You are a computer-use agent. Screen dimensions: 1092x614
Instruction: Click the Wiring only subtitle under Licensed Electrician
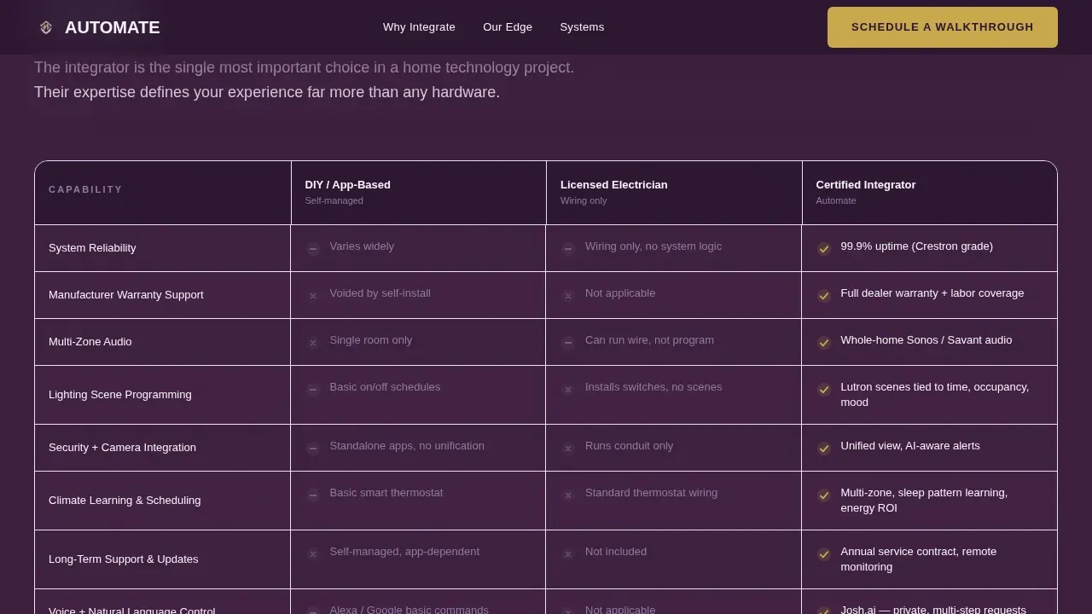tap(584, 200)
